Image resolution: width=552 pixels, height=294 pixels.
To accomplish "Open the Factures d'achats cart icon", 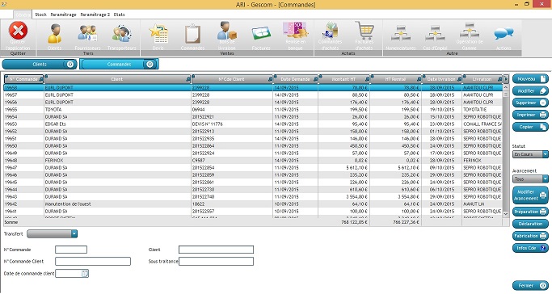I will [364, 31].
